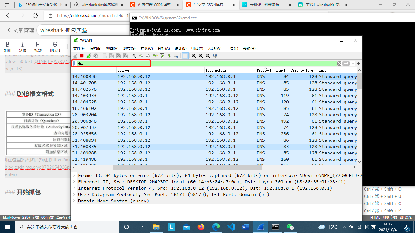Open the 分析(A) menu

coord(163,49)
